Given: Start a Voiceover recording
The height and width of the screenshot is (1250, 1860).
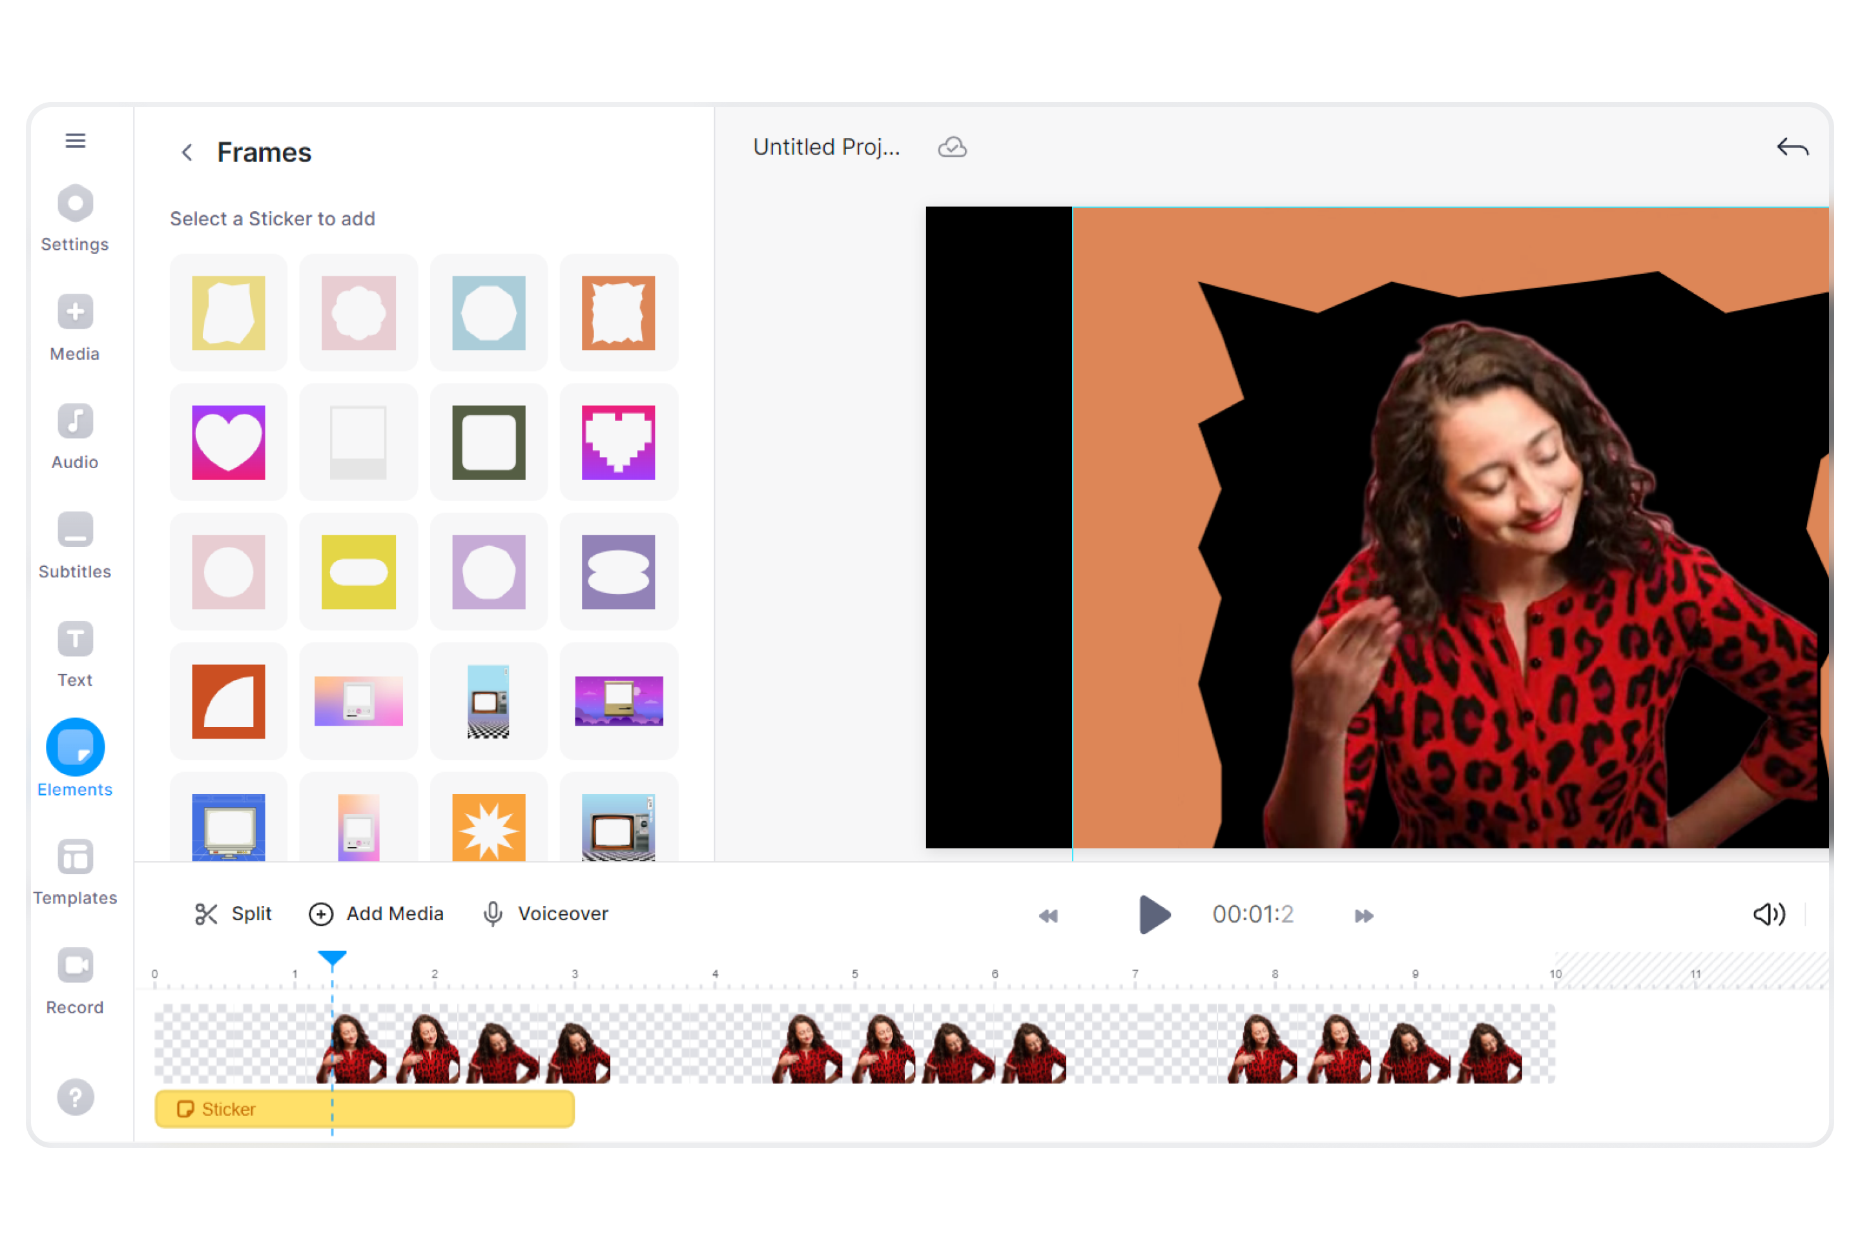Looking at the screenshot, I should (x=545, y=914).
